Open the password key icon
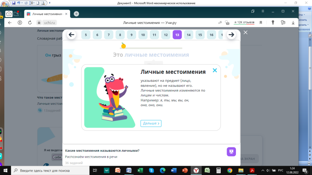 coord(273,23)
